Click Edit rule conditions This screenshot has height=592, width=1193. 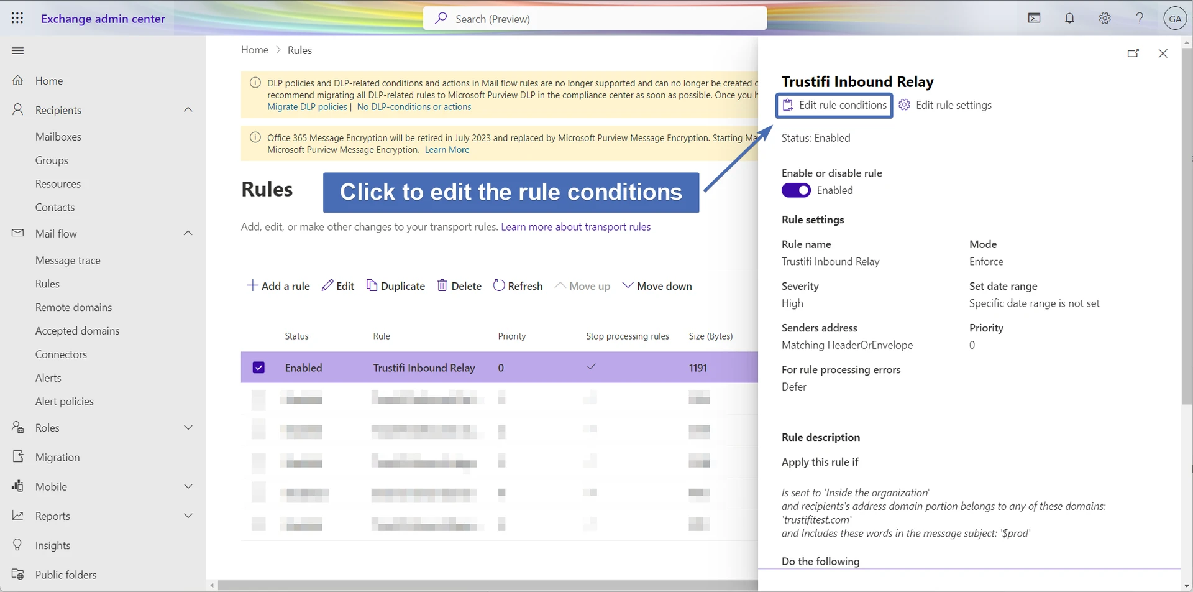tap(834, 105)
